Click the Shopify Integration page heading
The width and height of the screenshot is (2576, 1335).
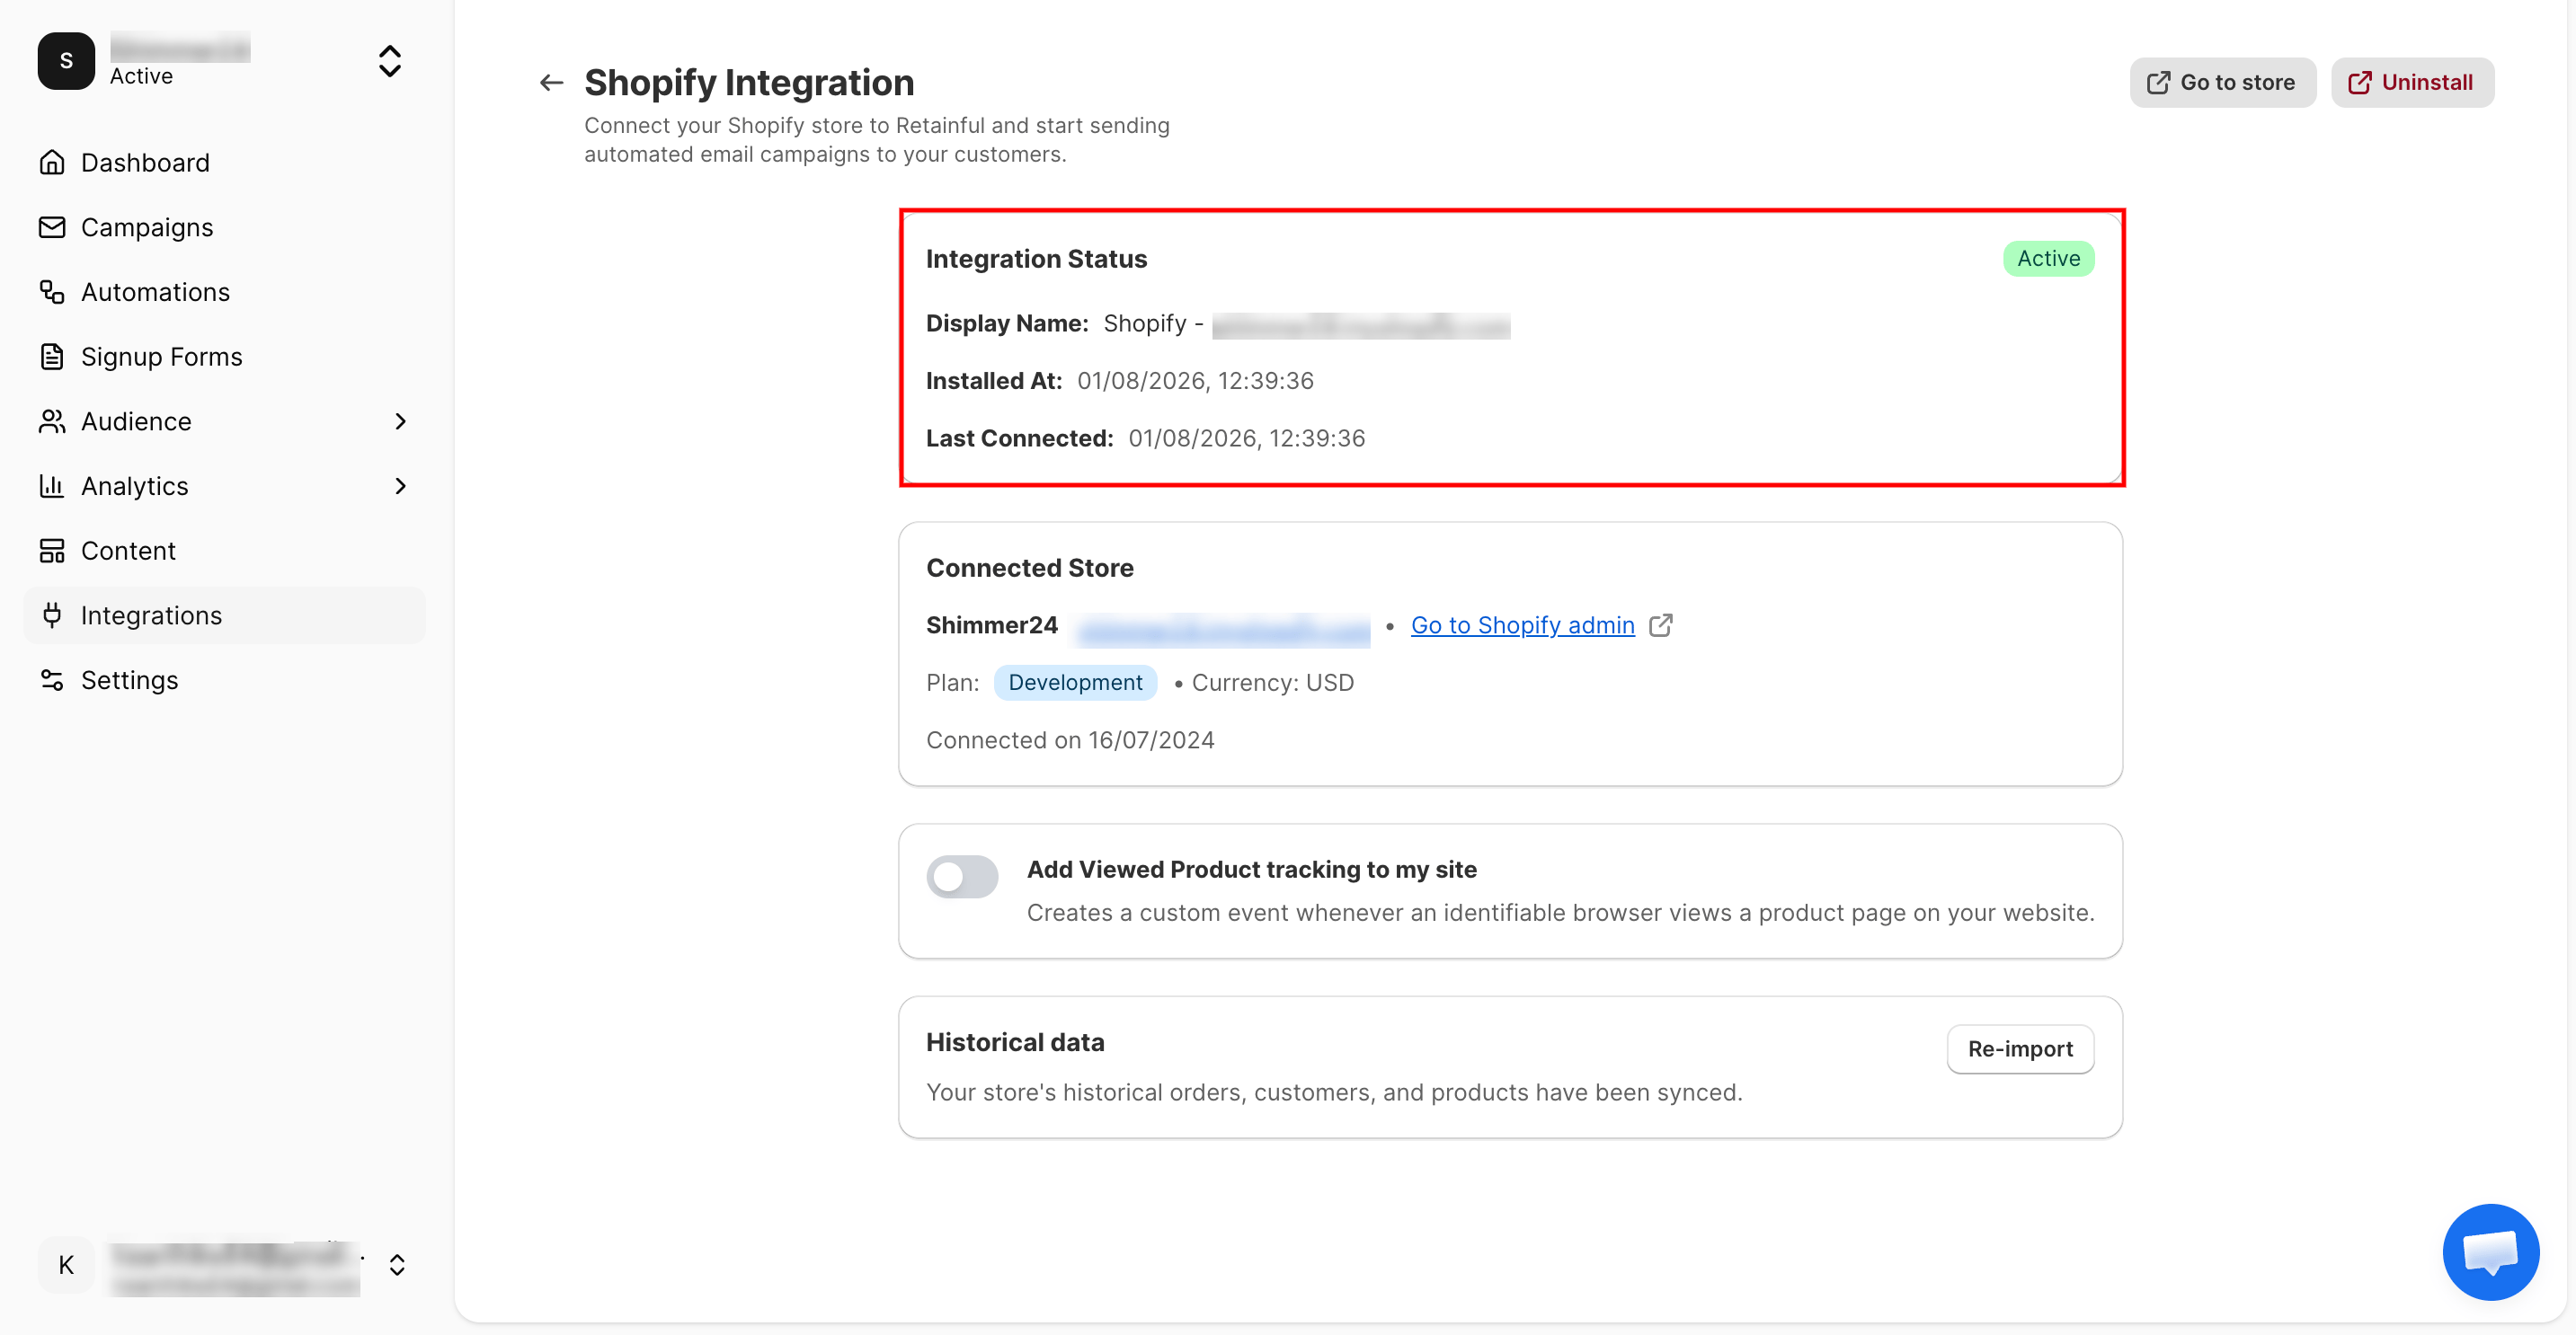[x=749, y=83]
